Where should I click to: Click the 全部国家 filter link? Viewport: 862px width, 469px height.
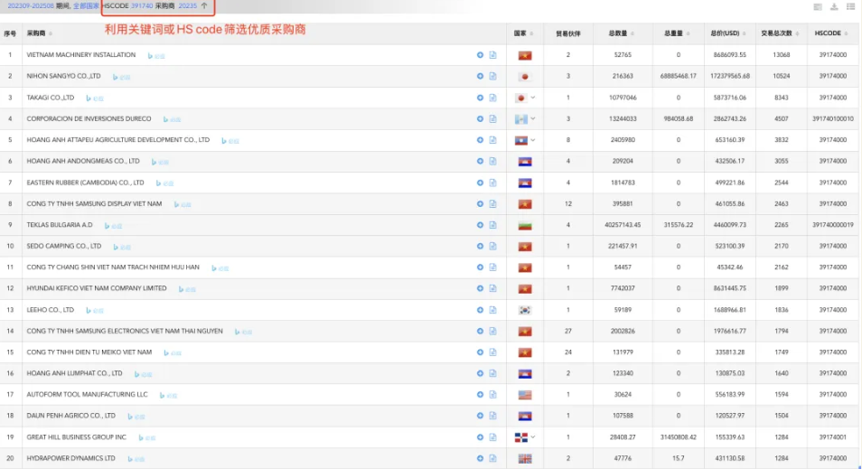pos(86,5)
